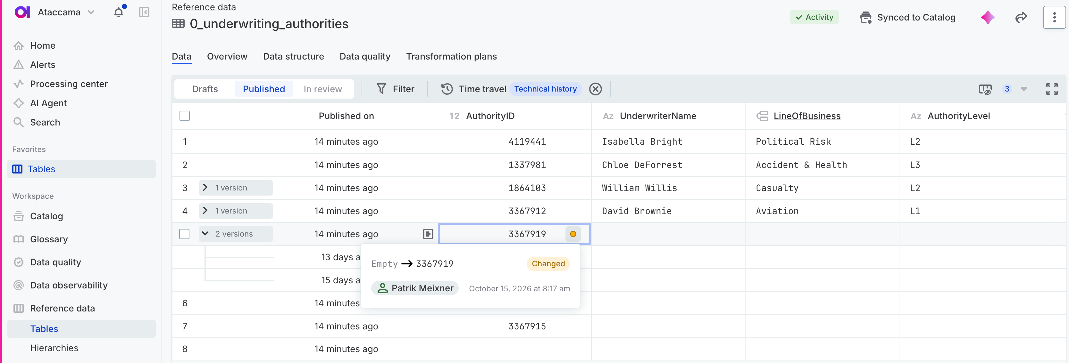Open Glossary in sidebar

point(48,239)
